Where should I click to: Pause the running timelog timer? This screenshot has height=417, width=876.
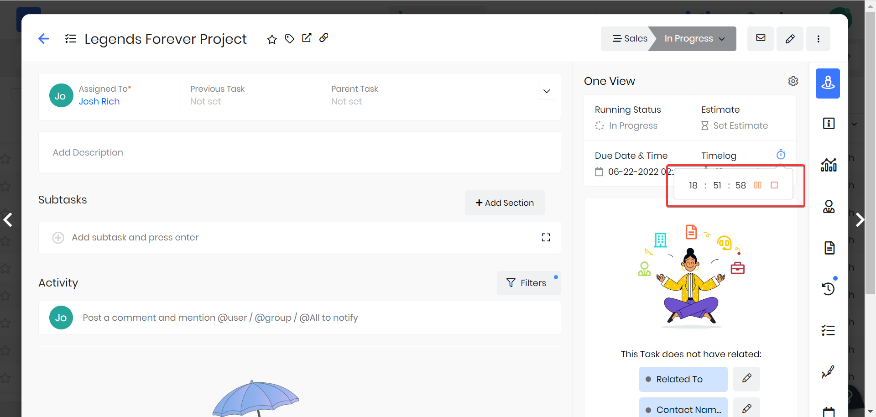[757, 185]
